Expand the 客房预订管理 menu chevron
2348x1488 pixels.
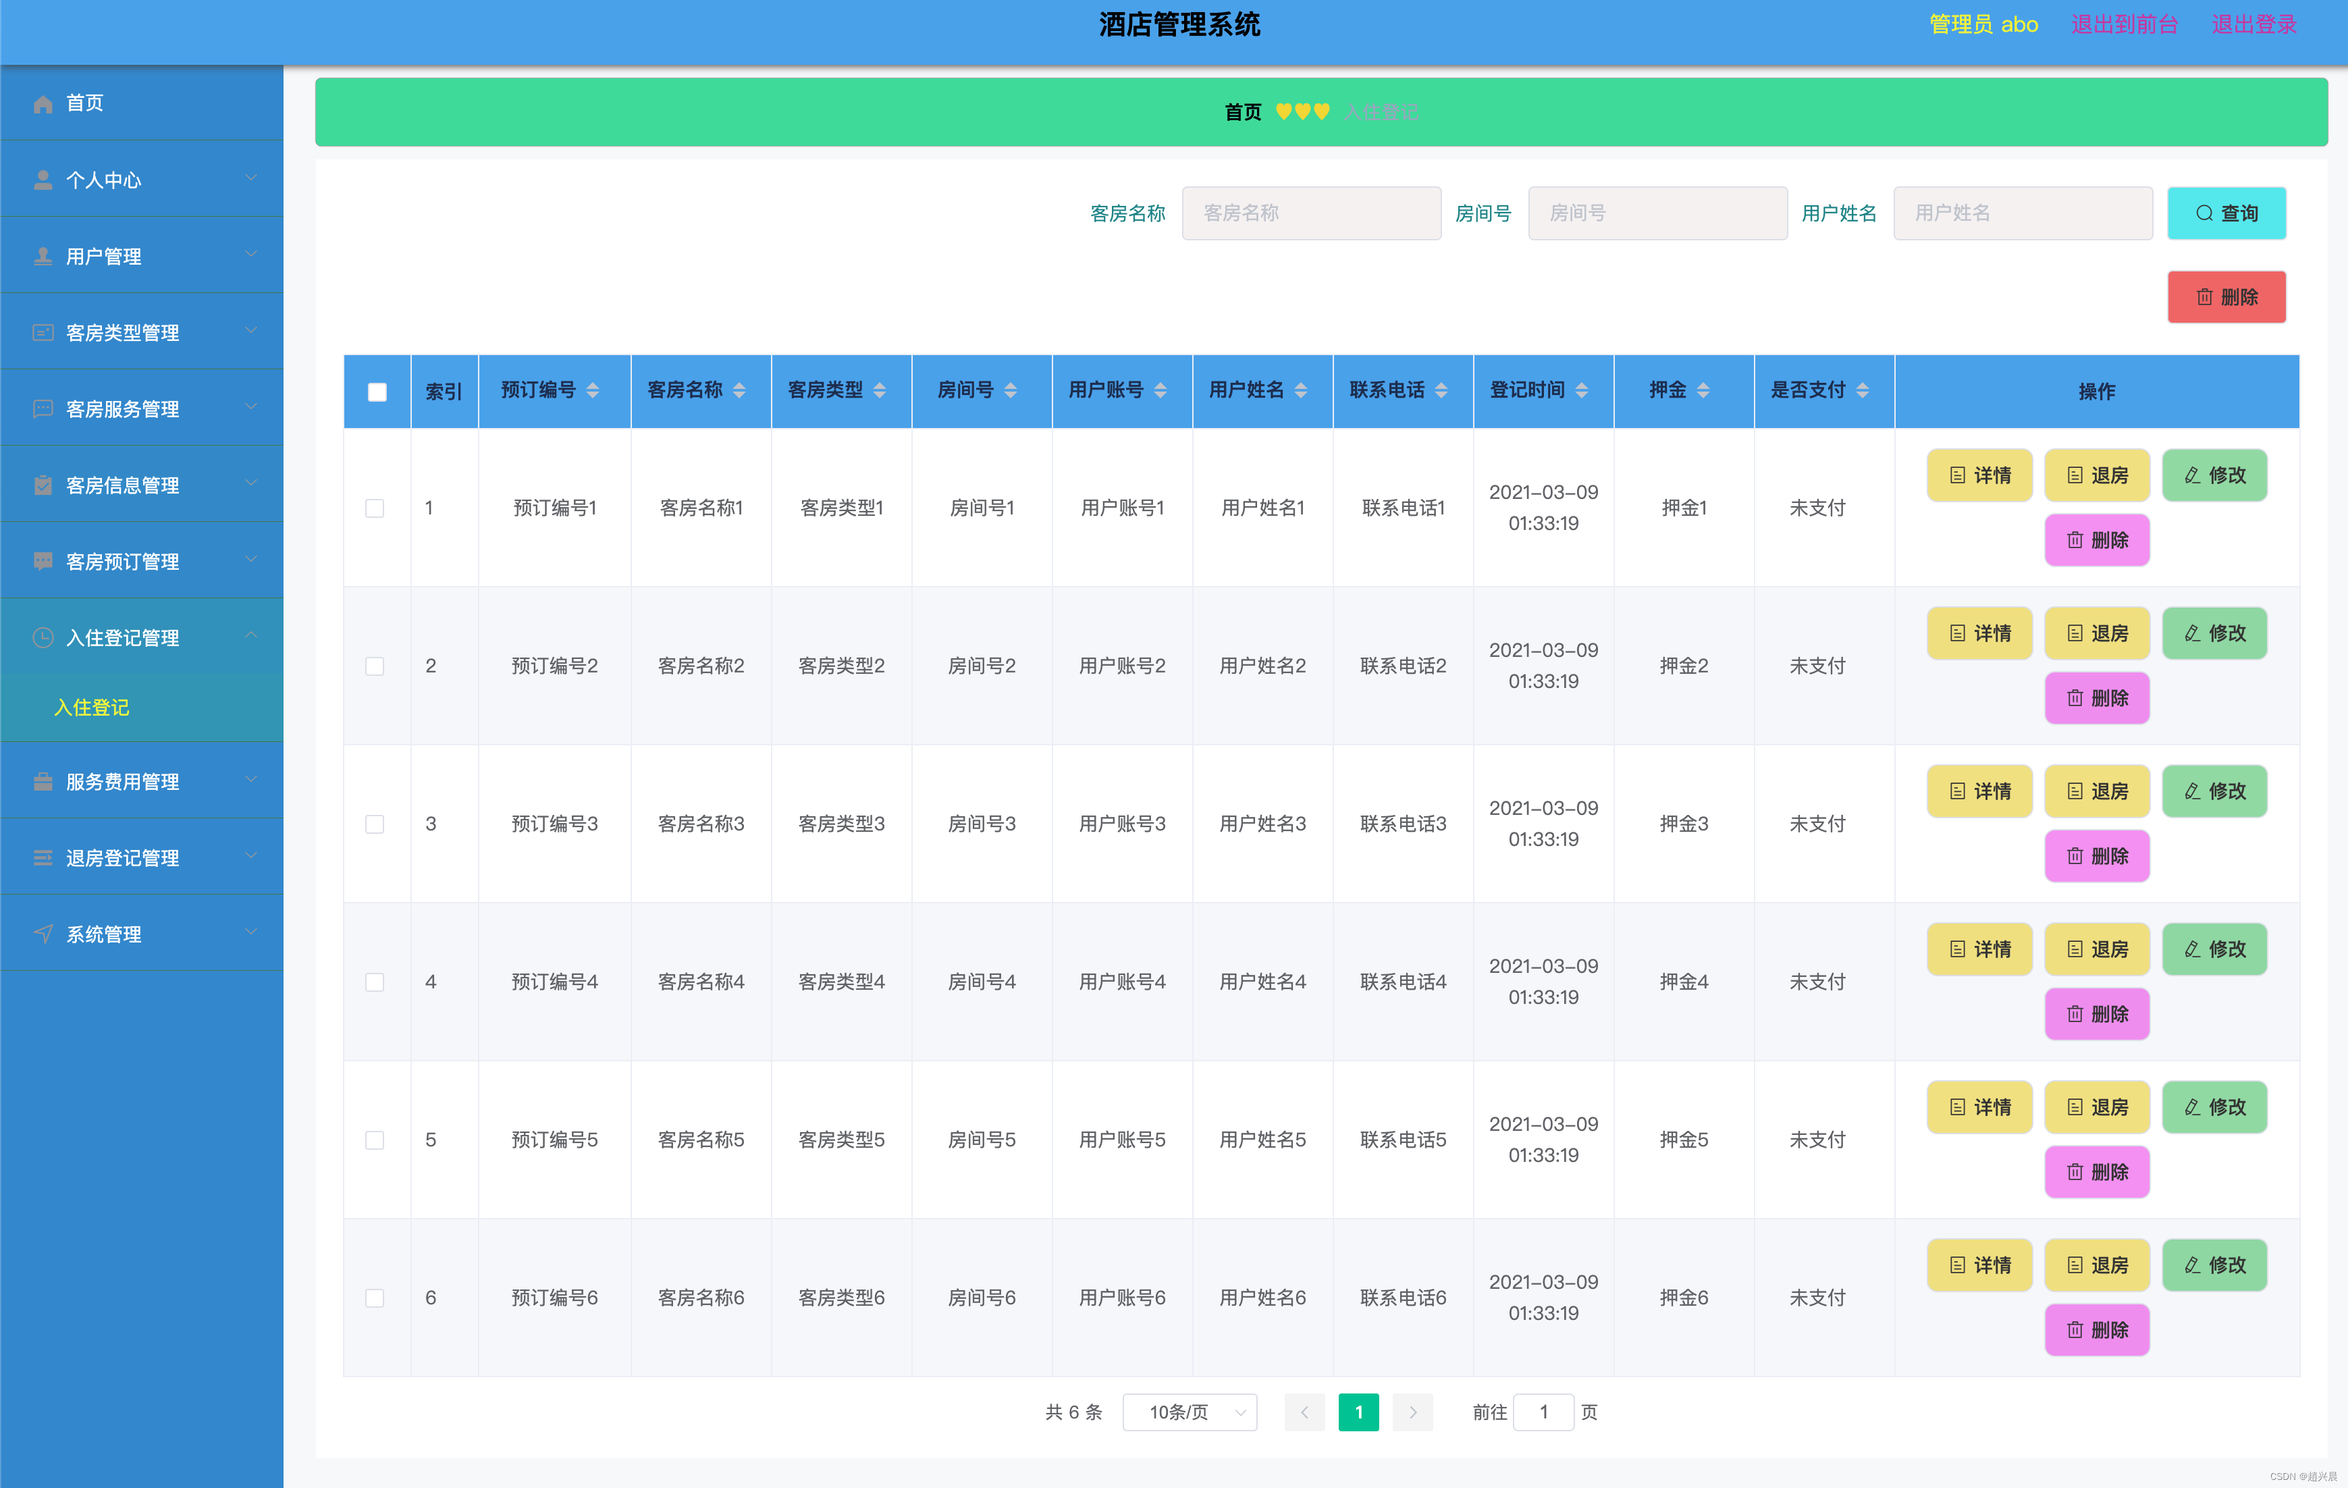coord(252,560)
